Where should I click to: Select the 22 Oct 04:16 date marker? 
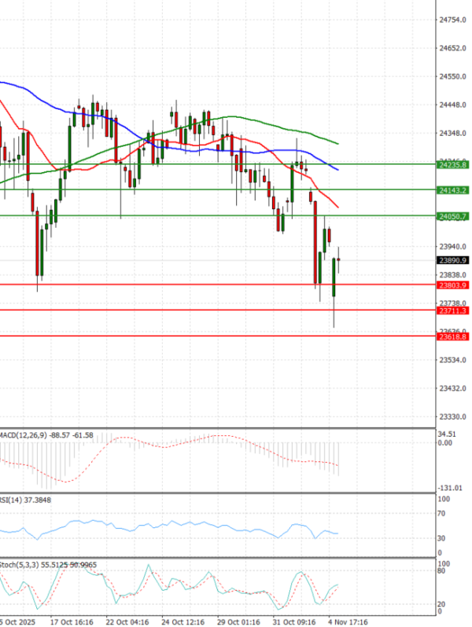pos(127,620)
